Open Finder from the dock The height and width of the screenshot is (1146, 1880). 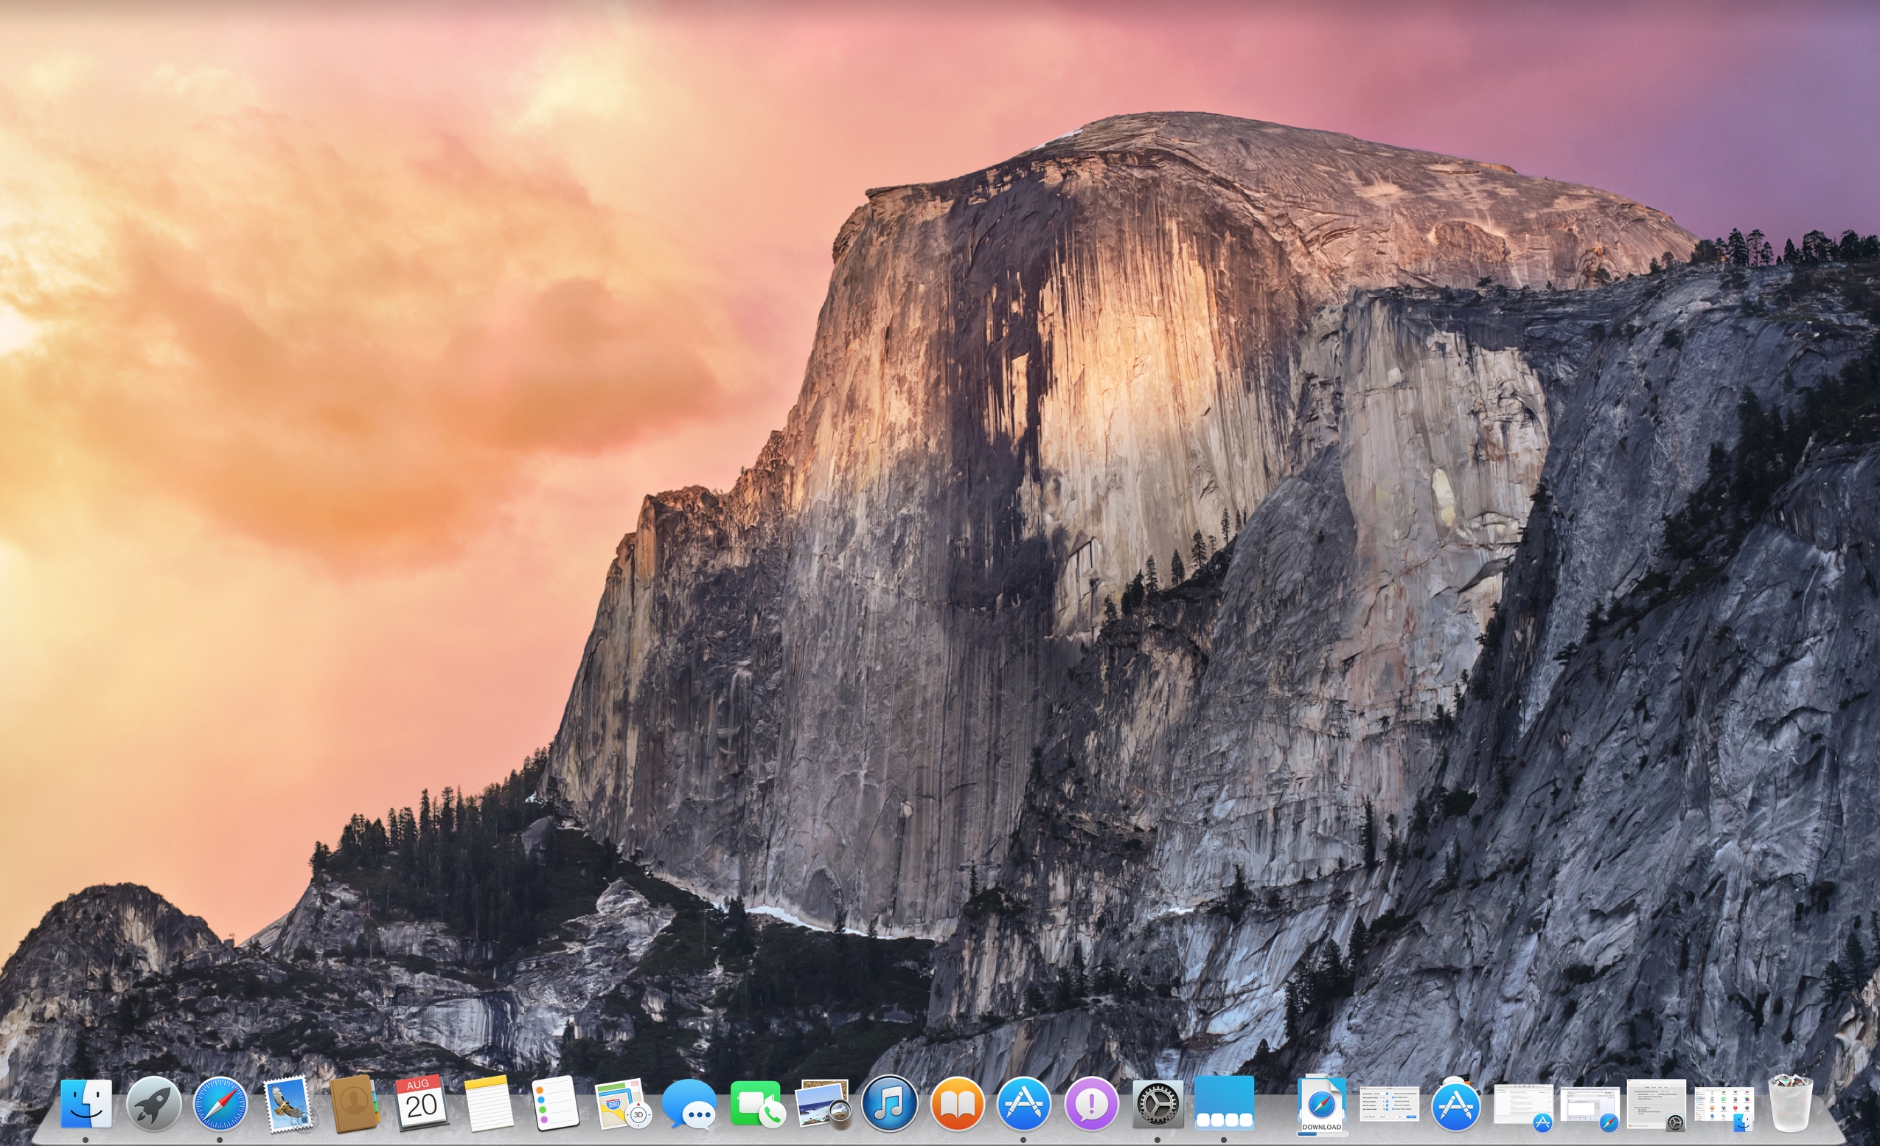(86, 1103)
